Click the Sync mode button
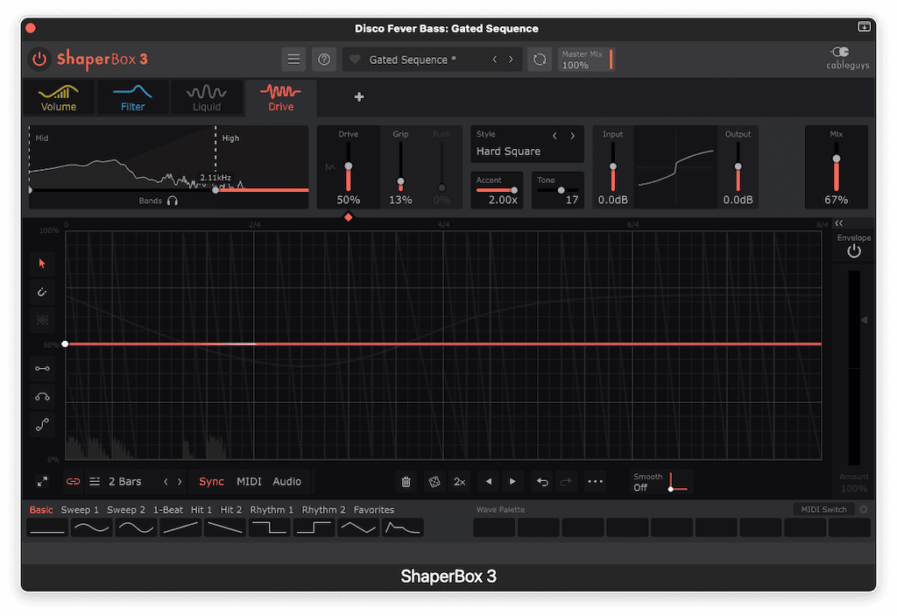The image size is (897, 616). 210,481
